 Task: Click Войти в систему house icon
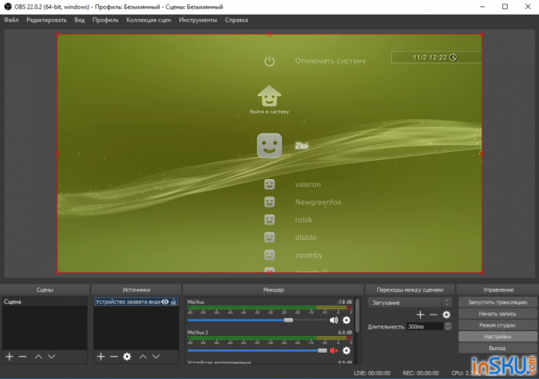click(269, 96)
